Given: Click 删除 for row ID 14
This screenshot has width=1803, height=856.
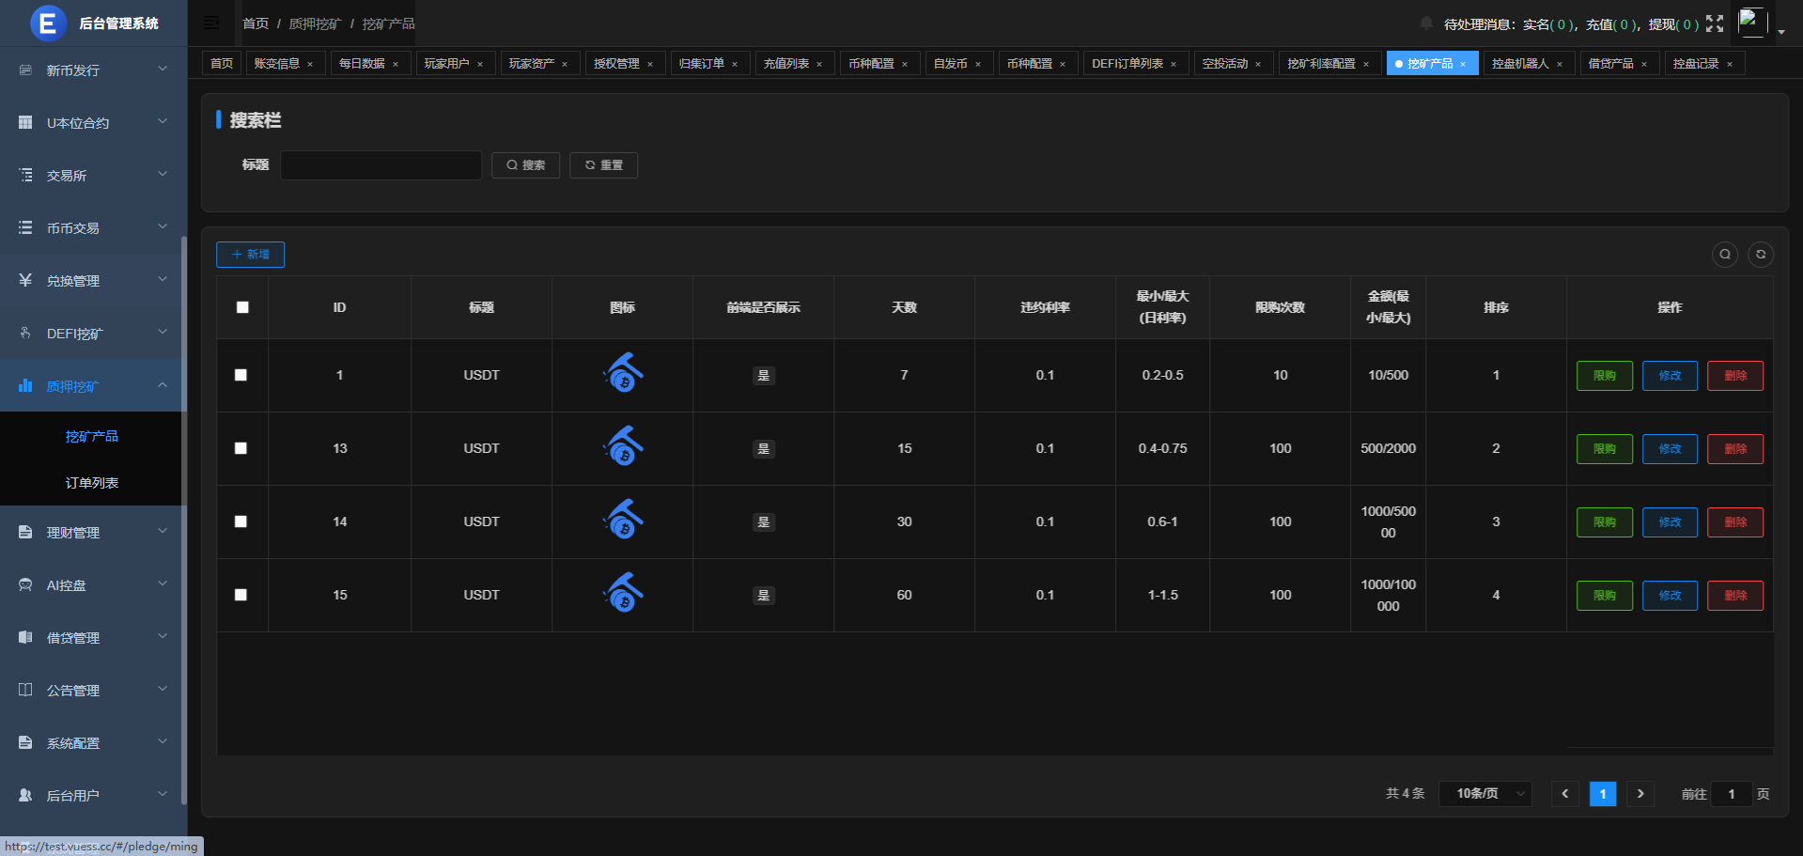Looking at the screenshot, I should (x=1734, y=522).
